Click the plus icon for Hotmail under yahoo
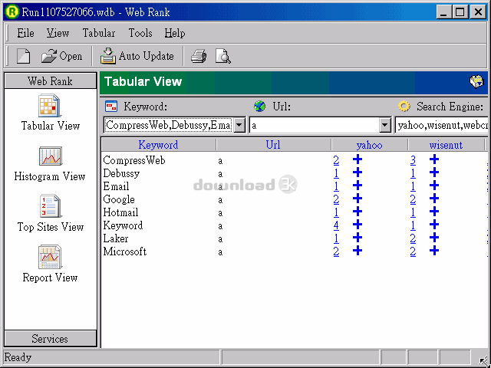Screen dimensions: 491x368 tap(358, 212)
